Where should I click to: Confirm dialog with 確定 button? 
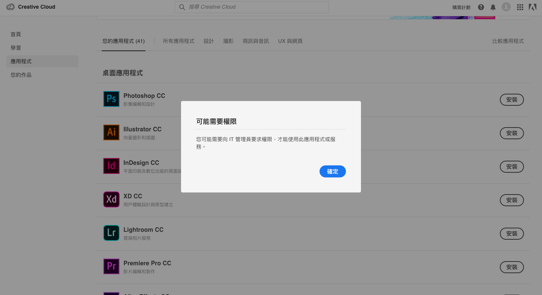(x=333, y=172)
